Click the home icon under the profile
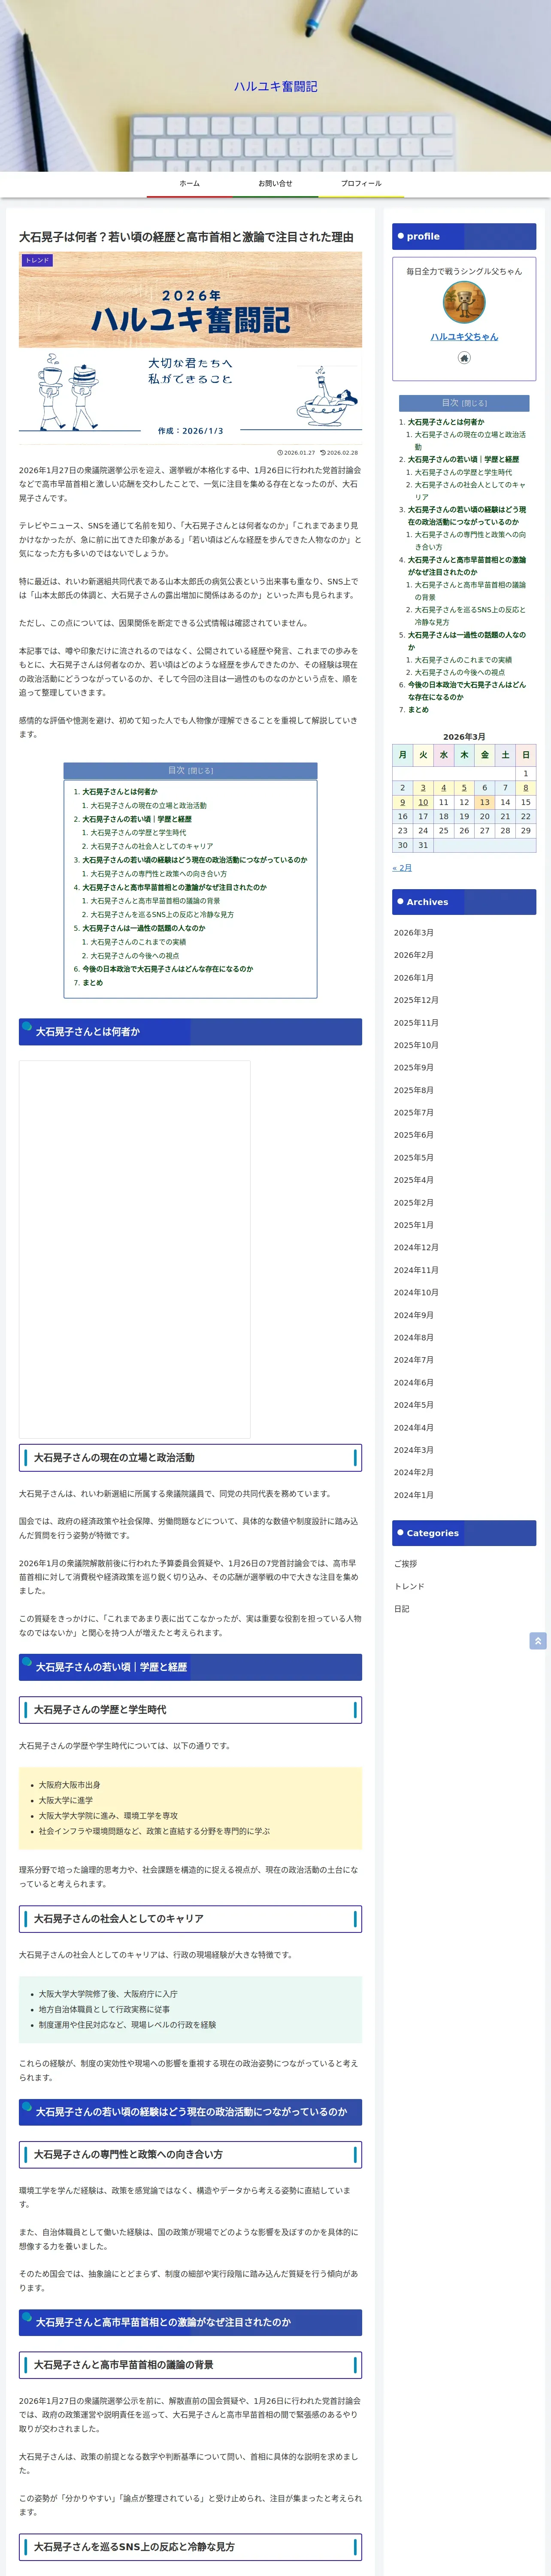Image resolution: width=551 pixels, height=2576 pixels. [464, 358]
